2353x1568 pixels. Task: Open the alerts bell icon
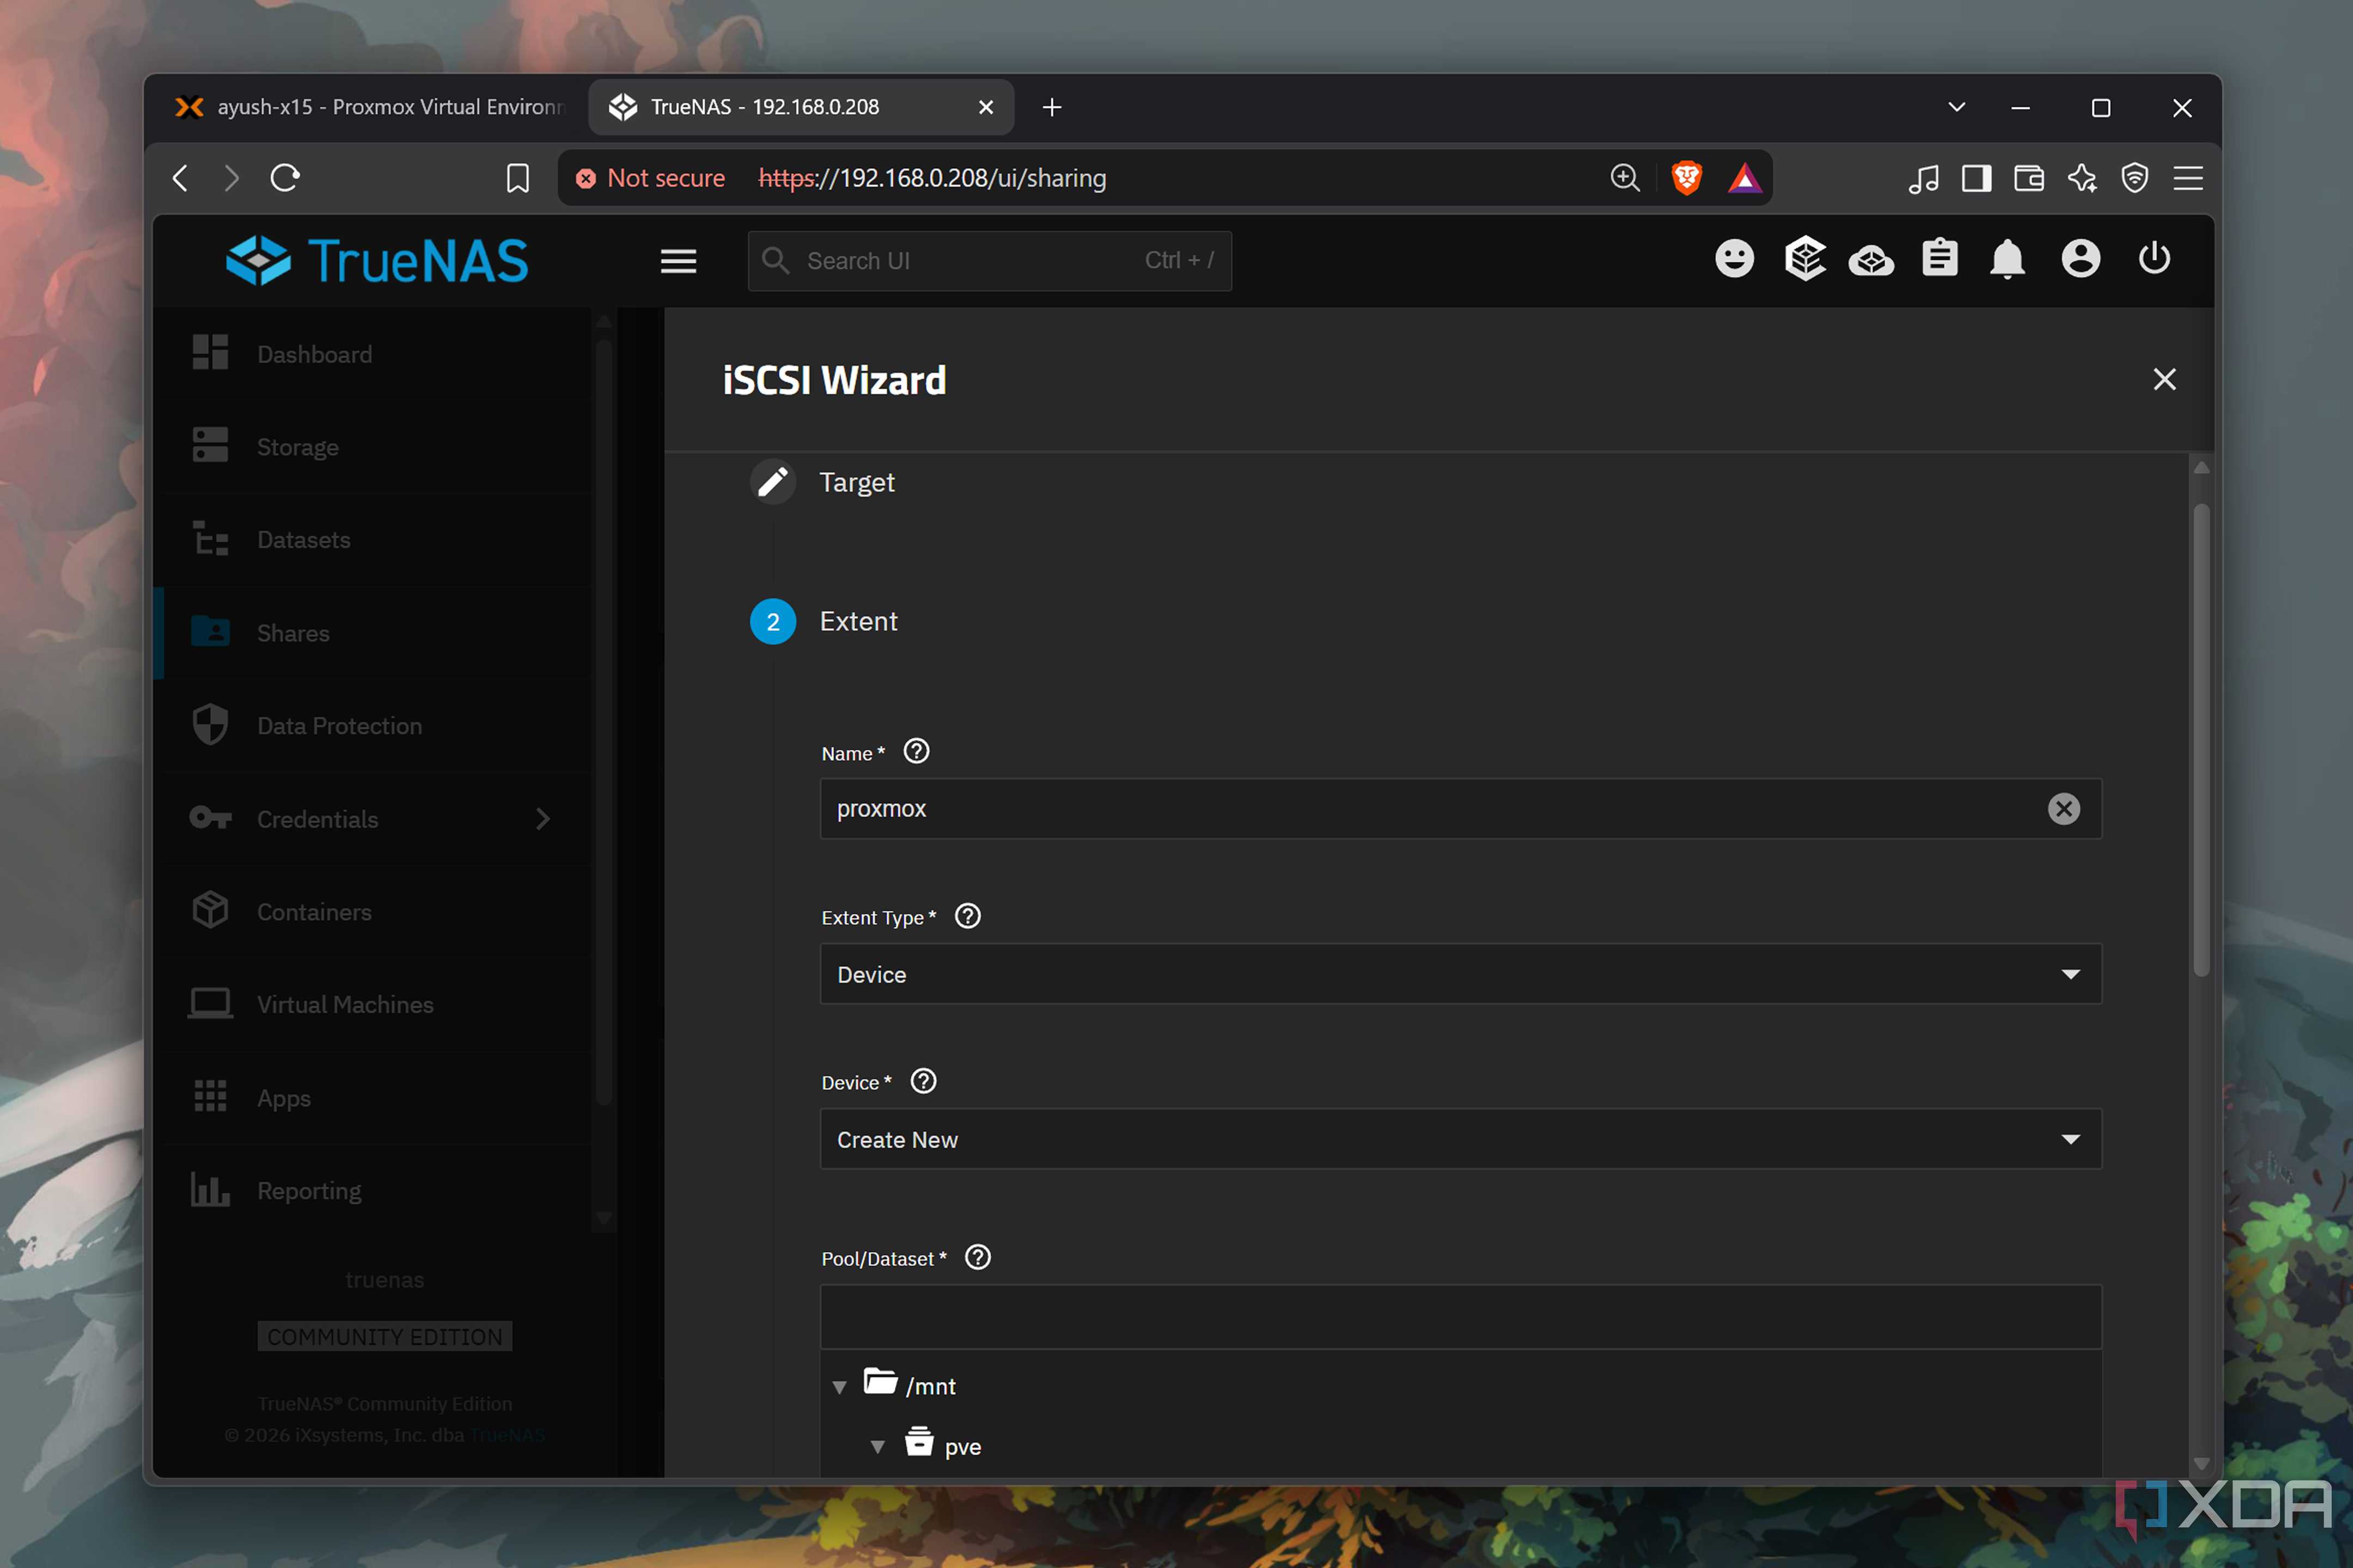tap(2007, 259)
